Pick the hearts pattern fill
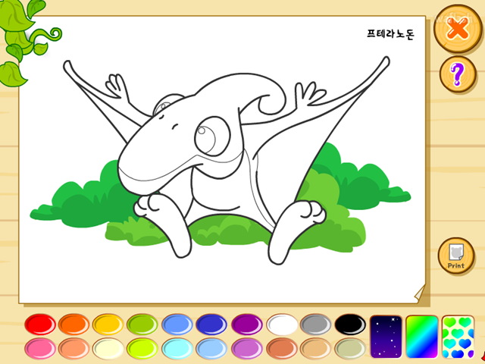485x364 pixels. [x=458, y=337]
